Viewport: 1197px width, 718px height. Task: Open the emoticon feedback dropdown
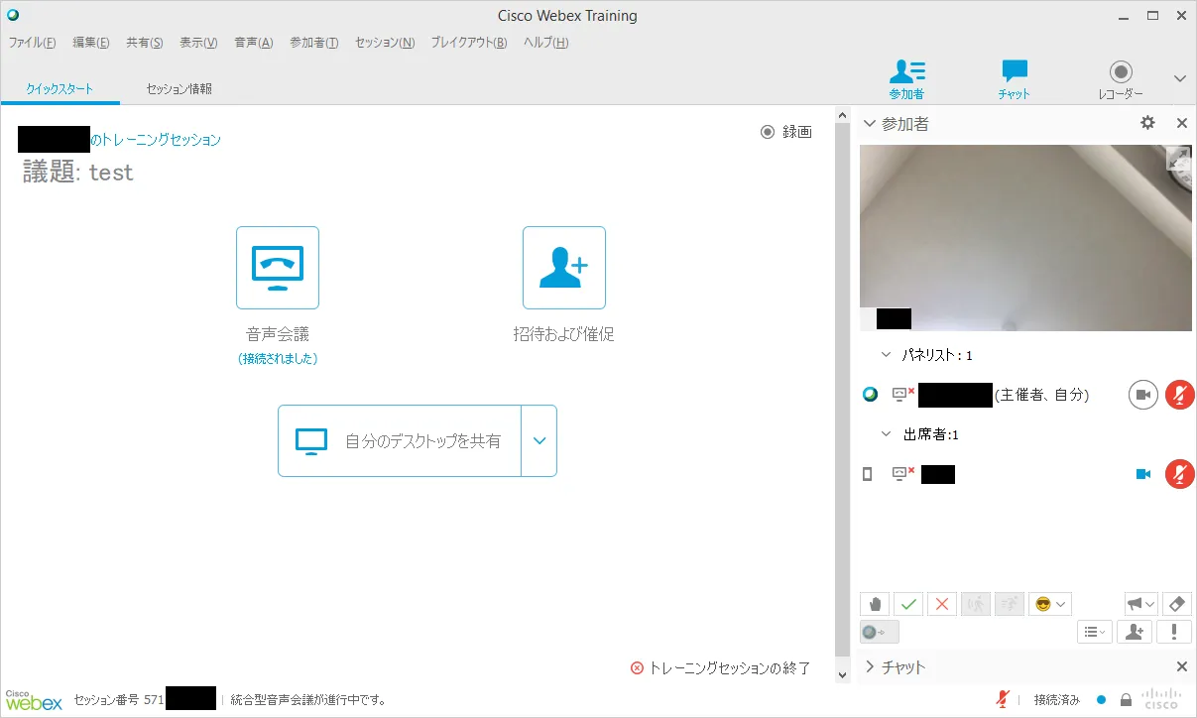tap(1050, 604)
